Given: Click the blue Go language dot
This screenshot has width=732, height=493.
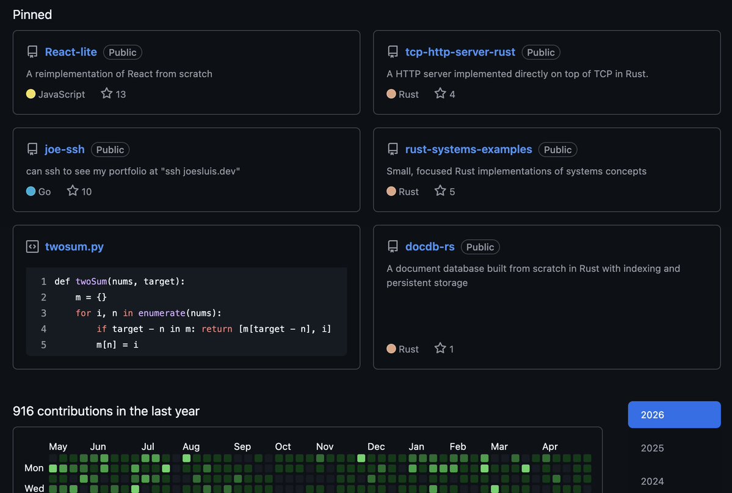Looking at the screenshot, I should pyautogui.click(x=31, y=191).
